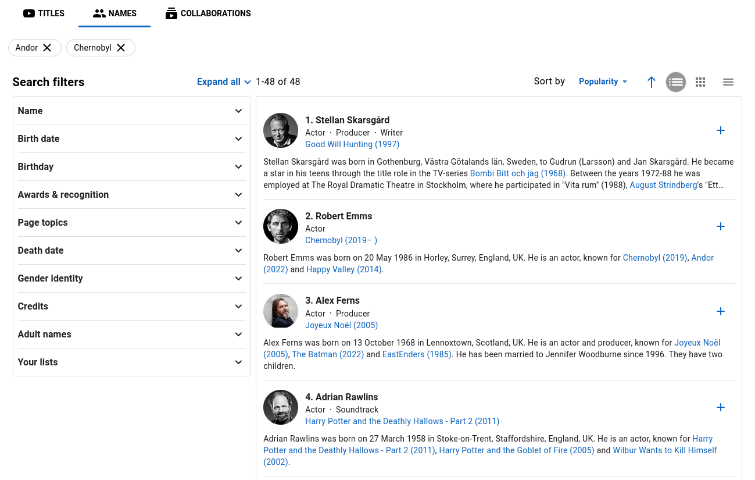Viewport: 755px width, 480px height.
Task: Expand the Adult names filter
Action: [132, 334]
